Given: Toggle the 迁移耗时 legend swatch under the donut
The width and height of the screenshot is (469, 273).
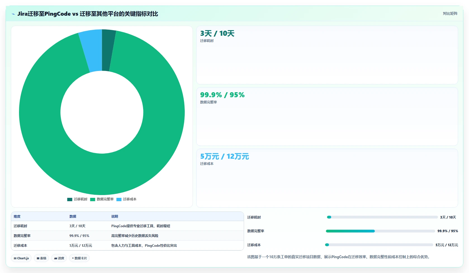Looking at the screenshot, I should click(70, 200).
